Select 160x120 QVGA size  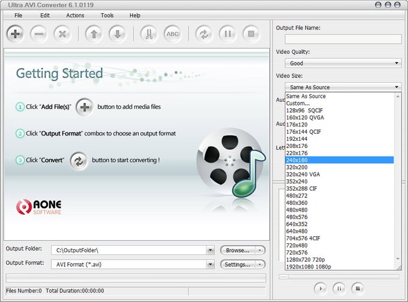click(340, 117)
